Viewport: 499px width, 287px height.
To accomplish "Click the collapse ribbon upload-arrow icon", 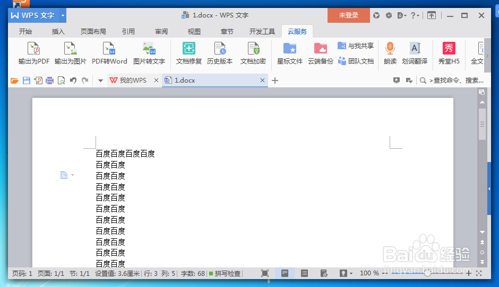I will coord(432,15).
